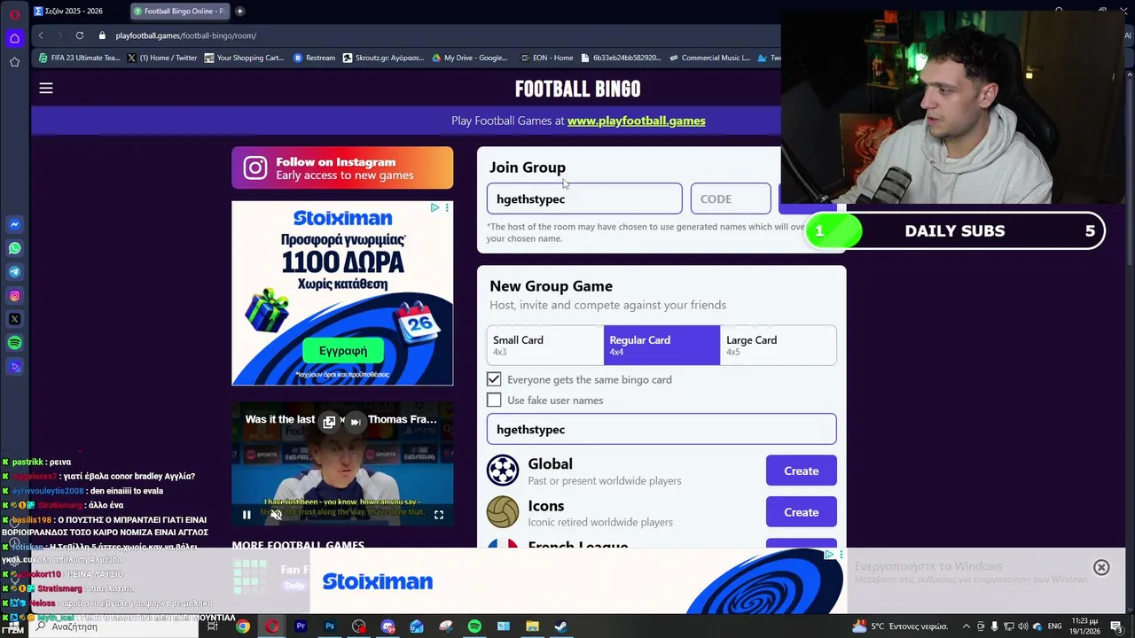
Task: Click the New Group Game name field
Action: click(x=661, y=429)
